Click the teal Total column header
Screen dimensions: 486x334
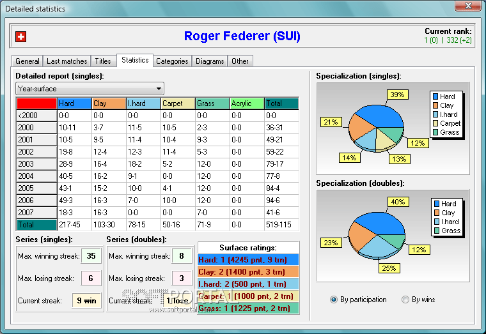pos(281,103)
